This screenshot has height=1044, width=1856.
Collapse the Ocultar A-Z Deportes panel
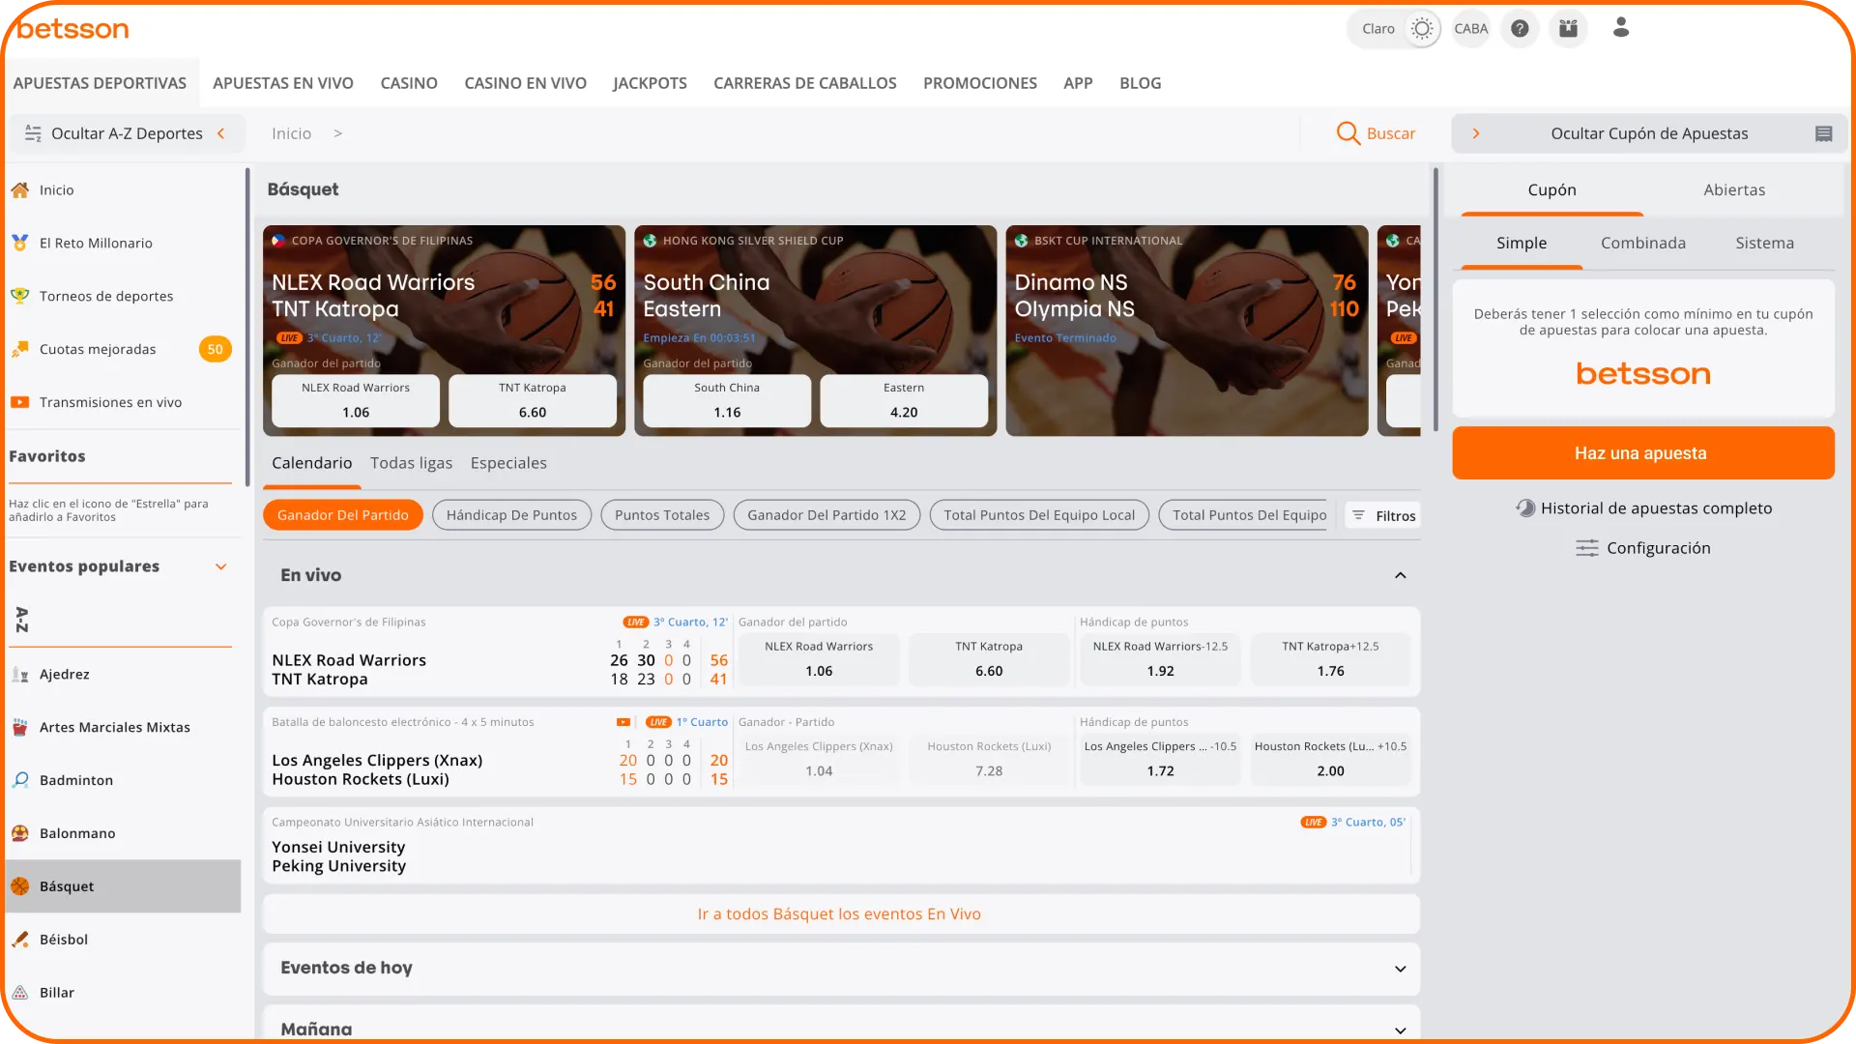pyautogui.click(x=127, y=133)
